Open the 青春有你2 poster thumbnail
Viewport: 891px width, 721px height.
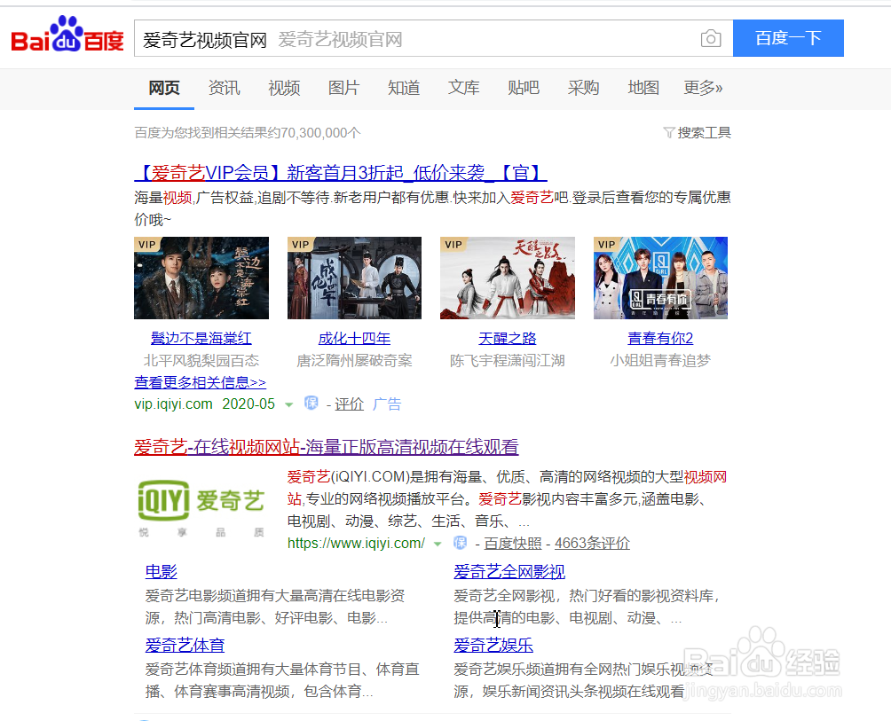660,278
